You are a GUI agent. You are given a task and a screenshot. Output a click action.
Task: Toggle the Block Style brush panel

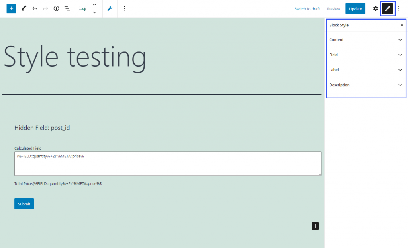[x=387, y=9]
